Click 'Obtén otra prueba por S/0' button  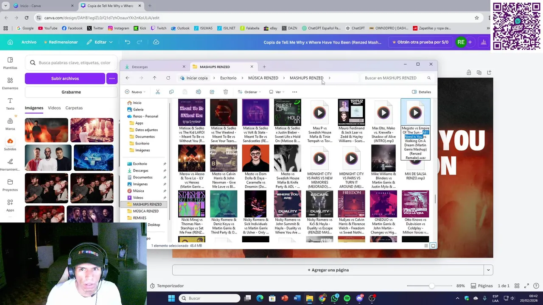[420, 42]
